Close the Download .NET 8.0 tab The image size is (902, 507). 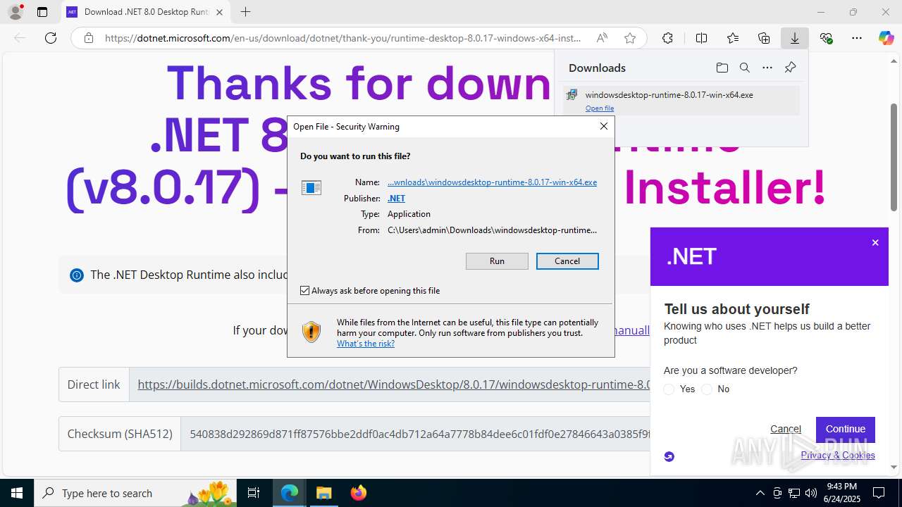pyautogui.click(x=219, y=12)
